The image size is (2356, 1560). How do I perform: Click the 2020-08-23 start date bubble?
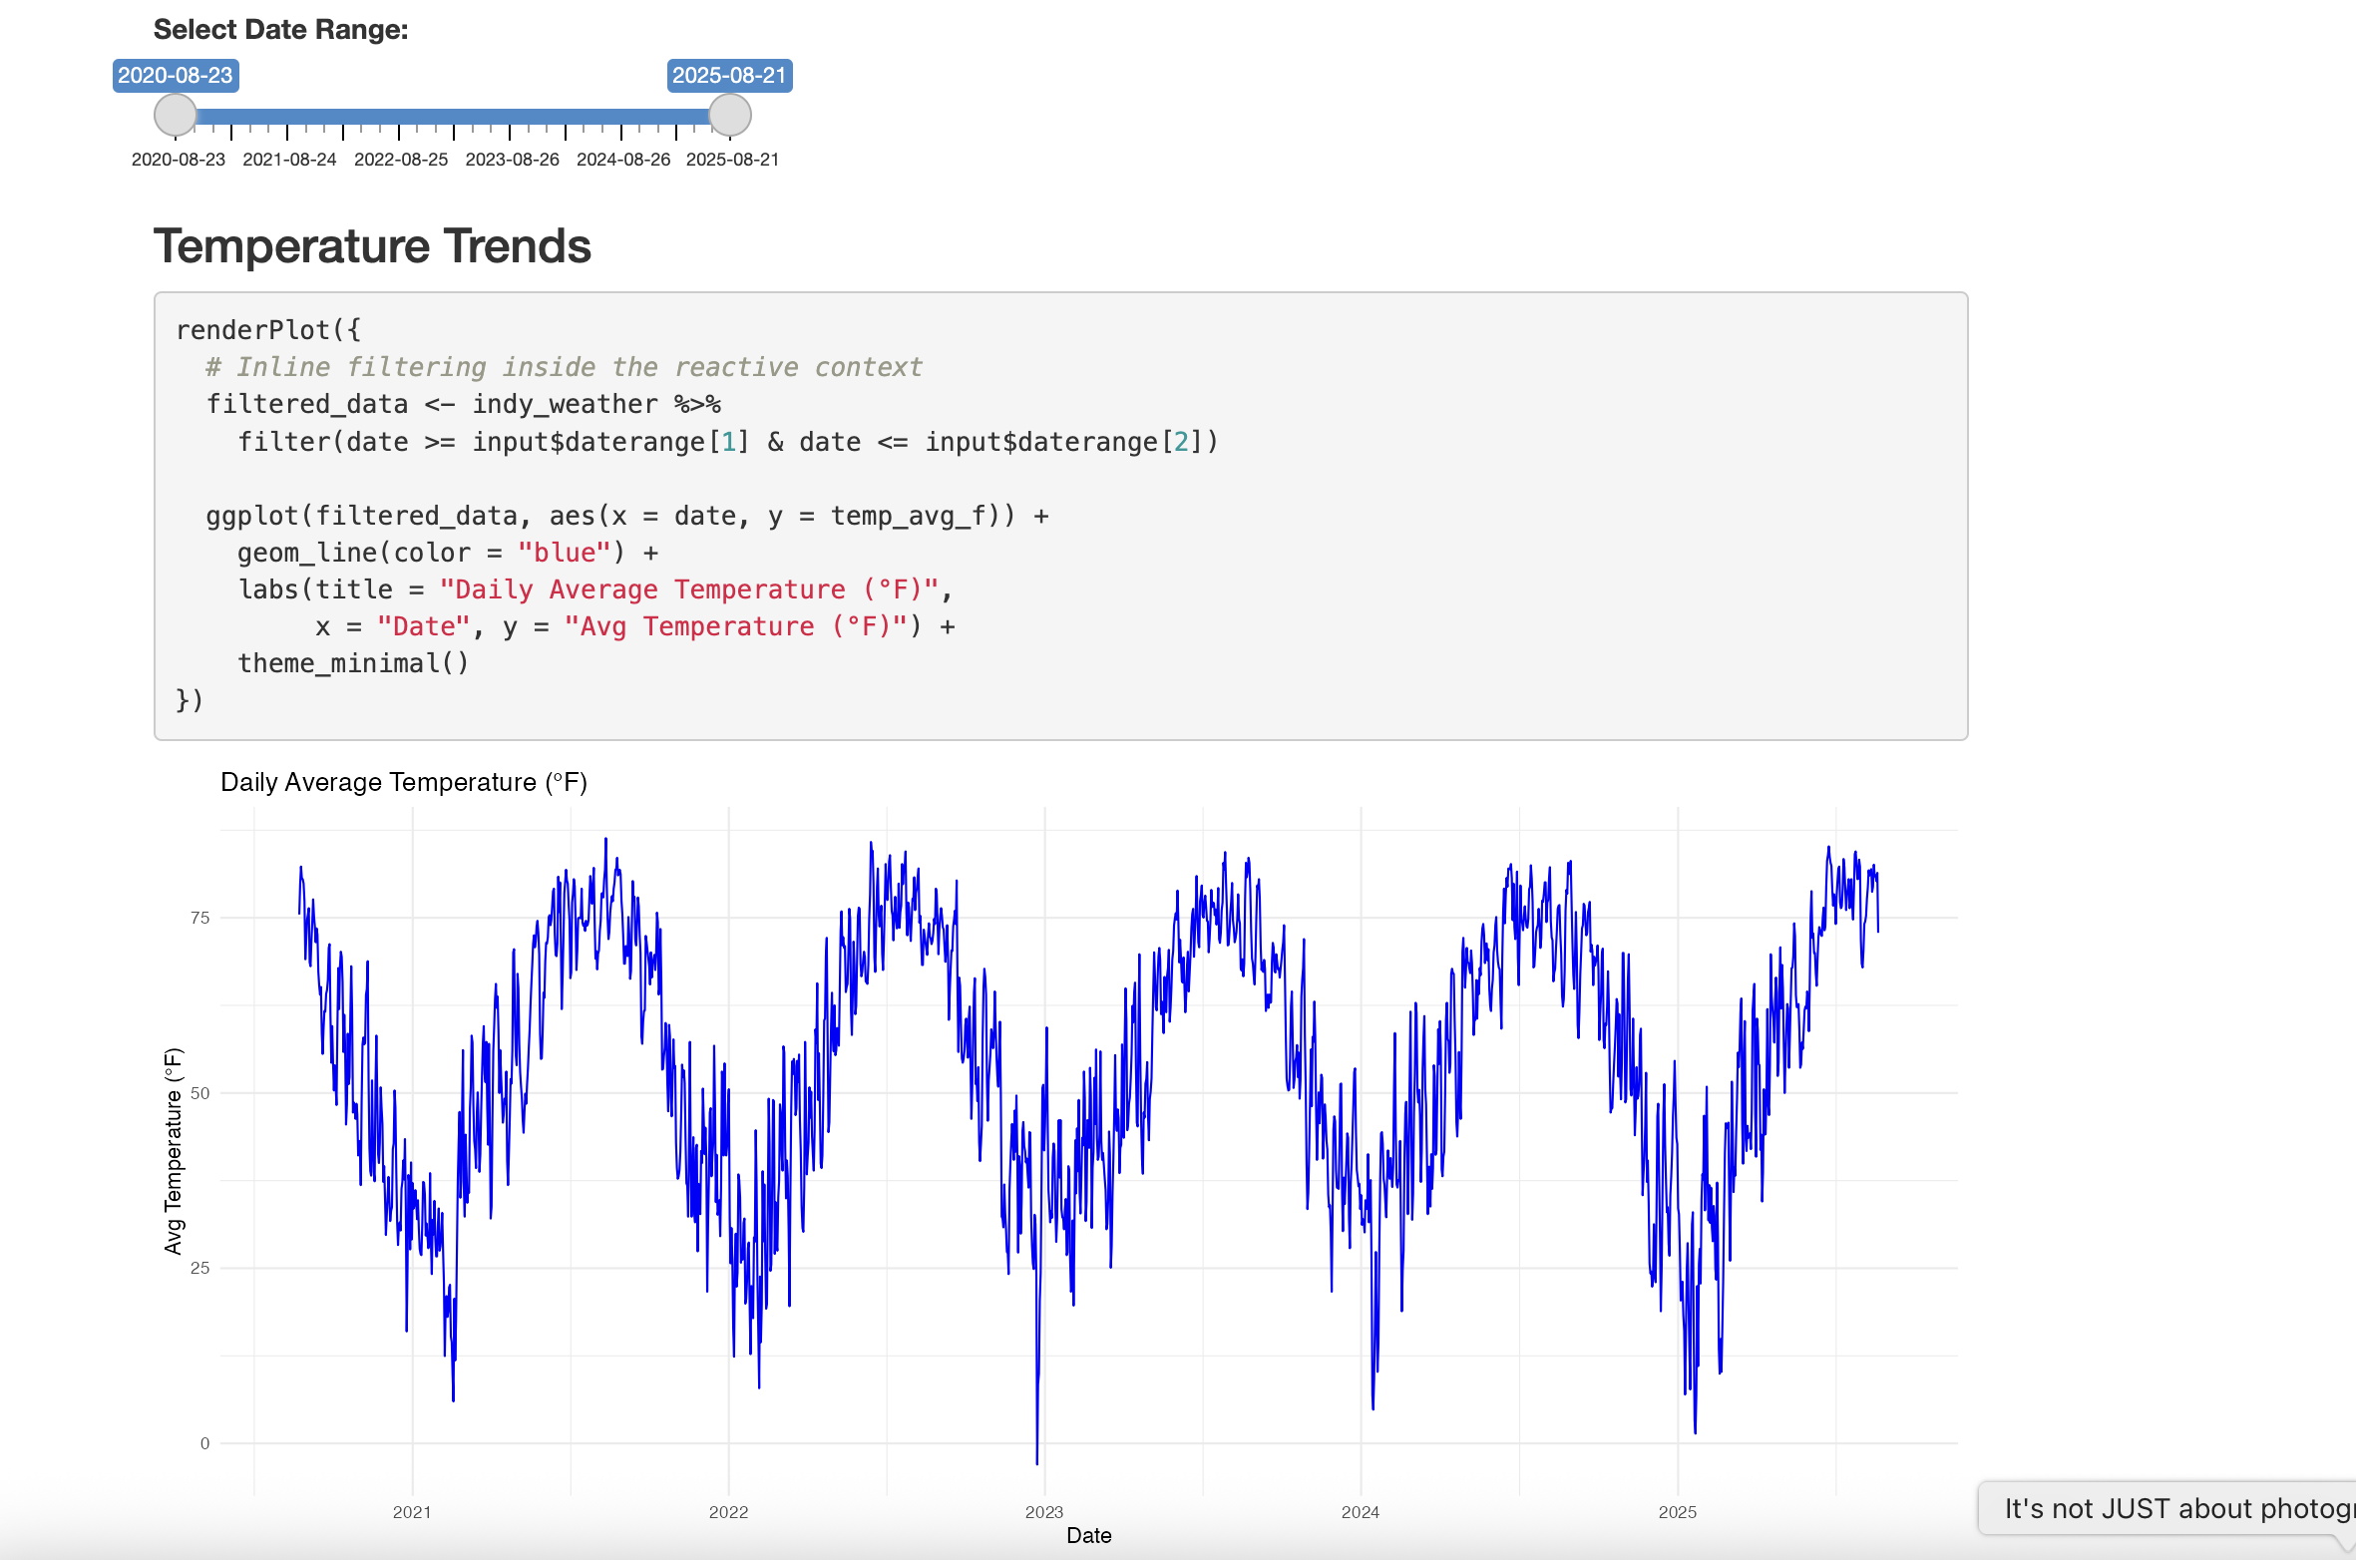(x=175, y=76)
